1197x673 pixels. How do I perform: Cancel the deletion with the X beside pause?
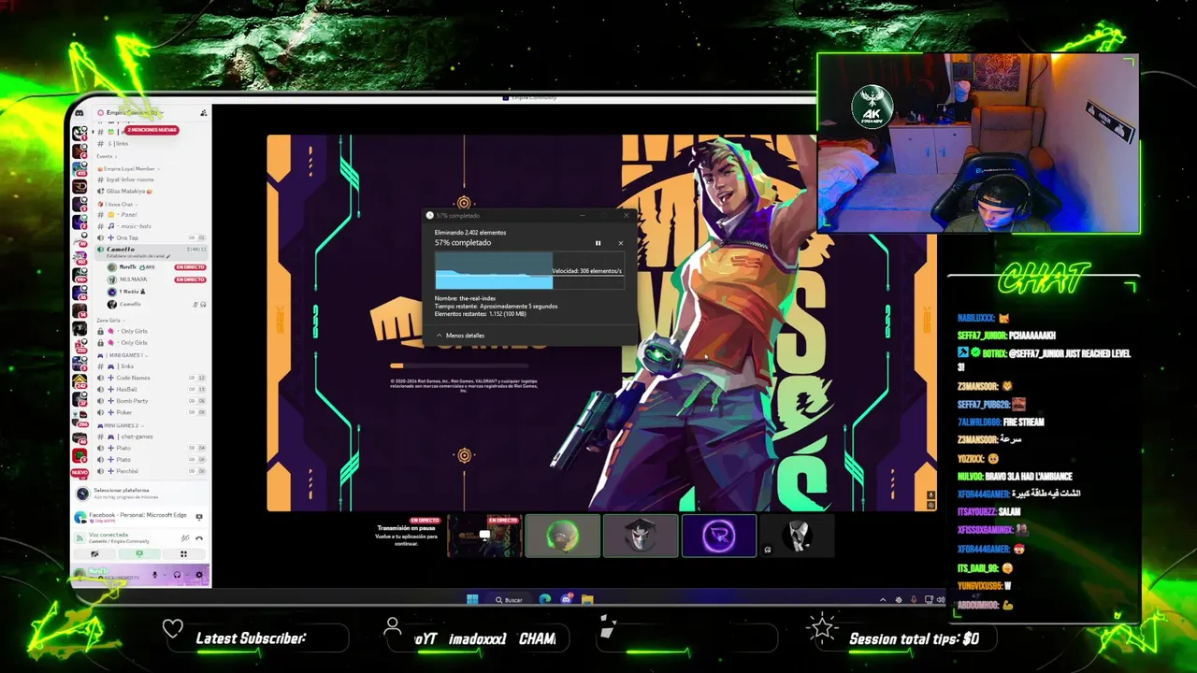(x=620, y=243)
